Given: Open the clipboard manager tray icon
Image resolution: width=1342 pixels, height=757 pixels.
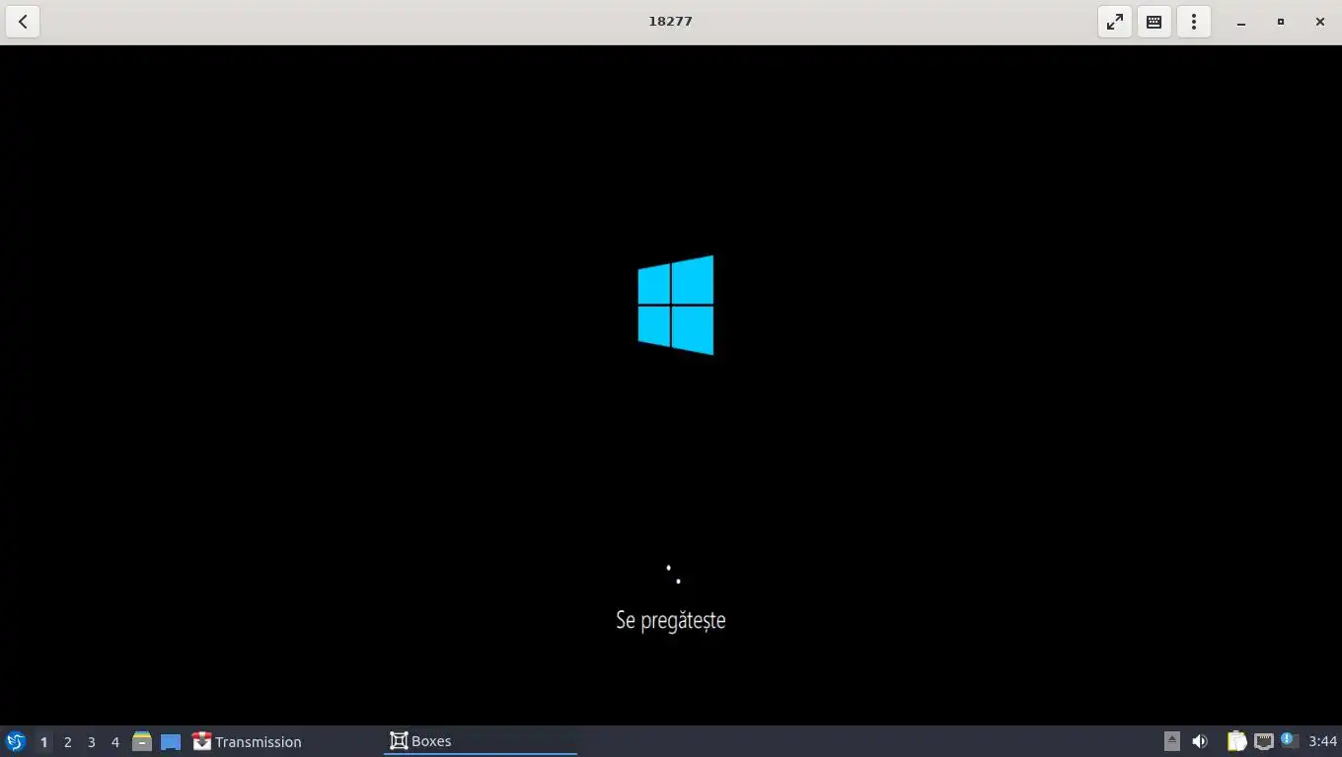Looking at the screenshot, I should (1236, 741).
